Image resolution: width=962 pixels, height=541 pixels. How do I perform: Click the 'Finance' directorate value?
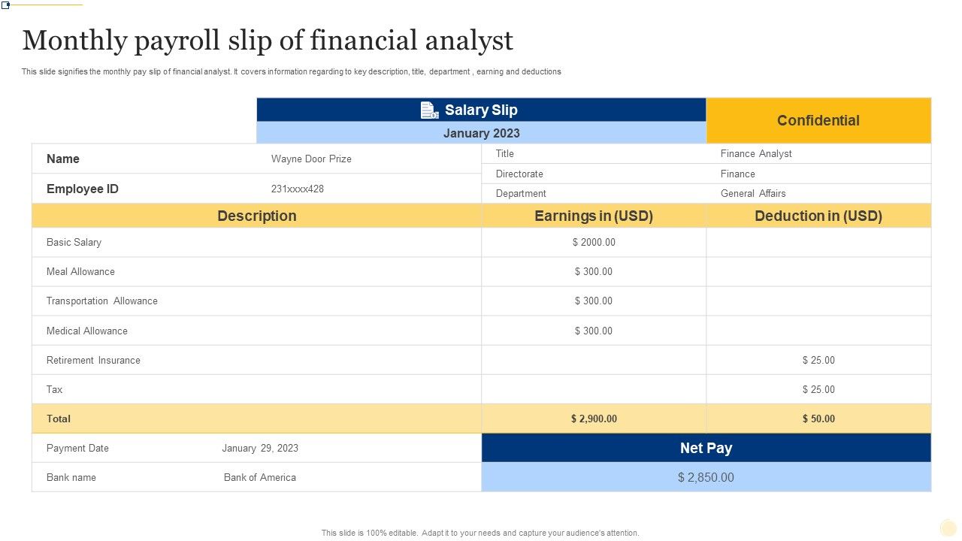tap(738, 174)
